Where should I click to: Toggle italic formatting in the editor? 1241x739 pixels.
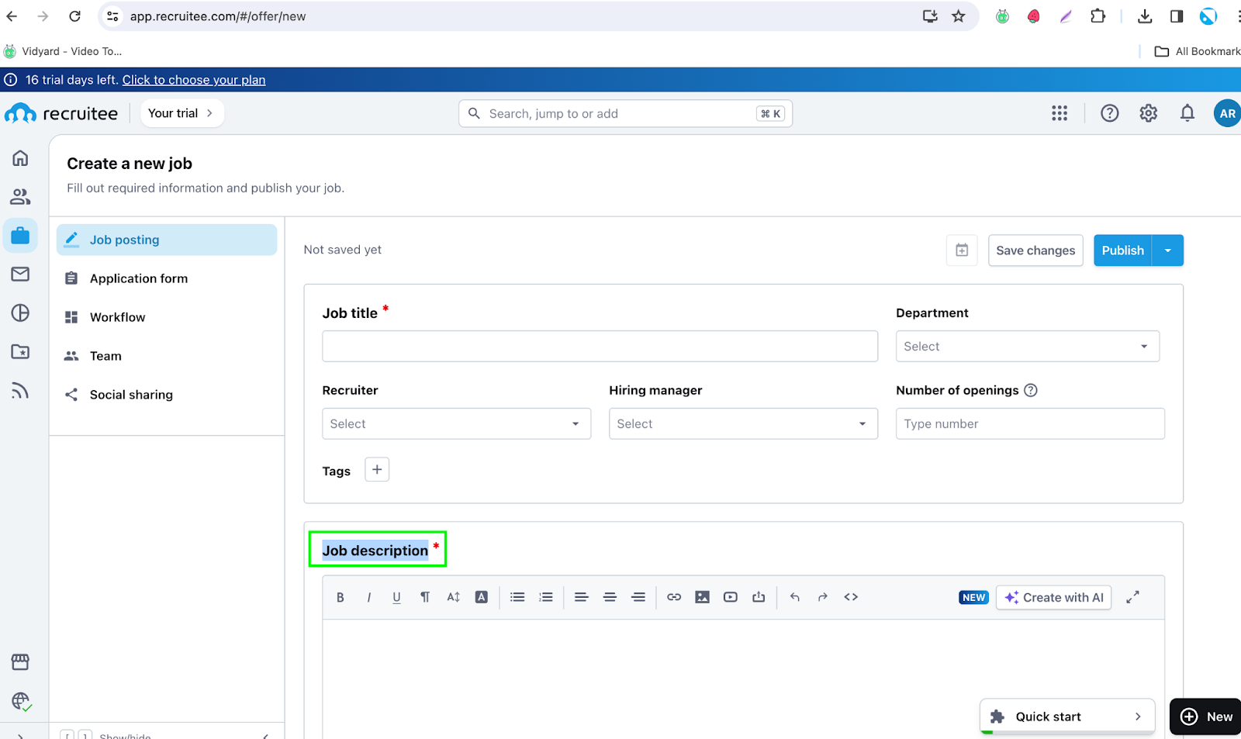[x=368, y=597]
